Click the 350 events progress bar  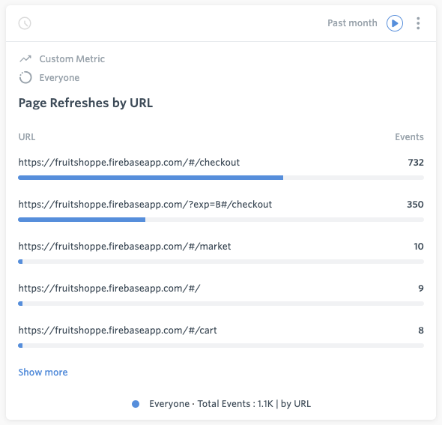(x=221, y=220)
